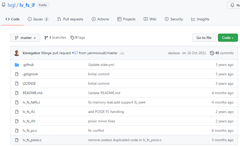The image size is (240, 147).
Task: Open the lv_fs_fatfs.c file link
Action: pyautogui.click(x=31, y=102)
